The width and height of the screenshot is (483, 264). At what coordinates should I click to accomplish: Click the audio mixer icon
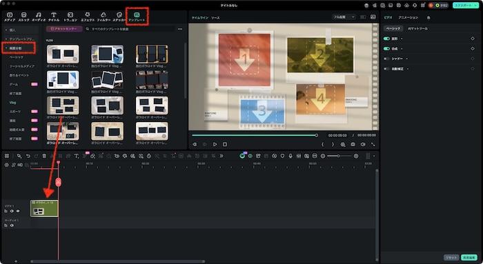click(299, 156)
